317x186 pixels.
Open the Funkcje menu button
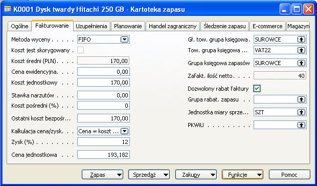(x=242, y=175)
